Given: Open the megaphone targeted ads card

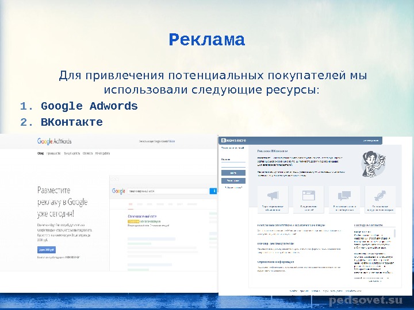Looking at the screenshot, I should [273, 199].
